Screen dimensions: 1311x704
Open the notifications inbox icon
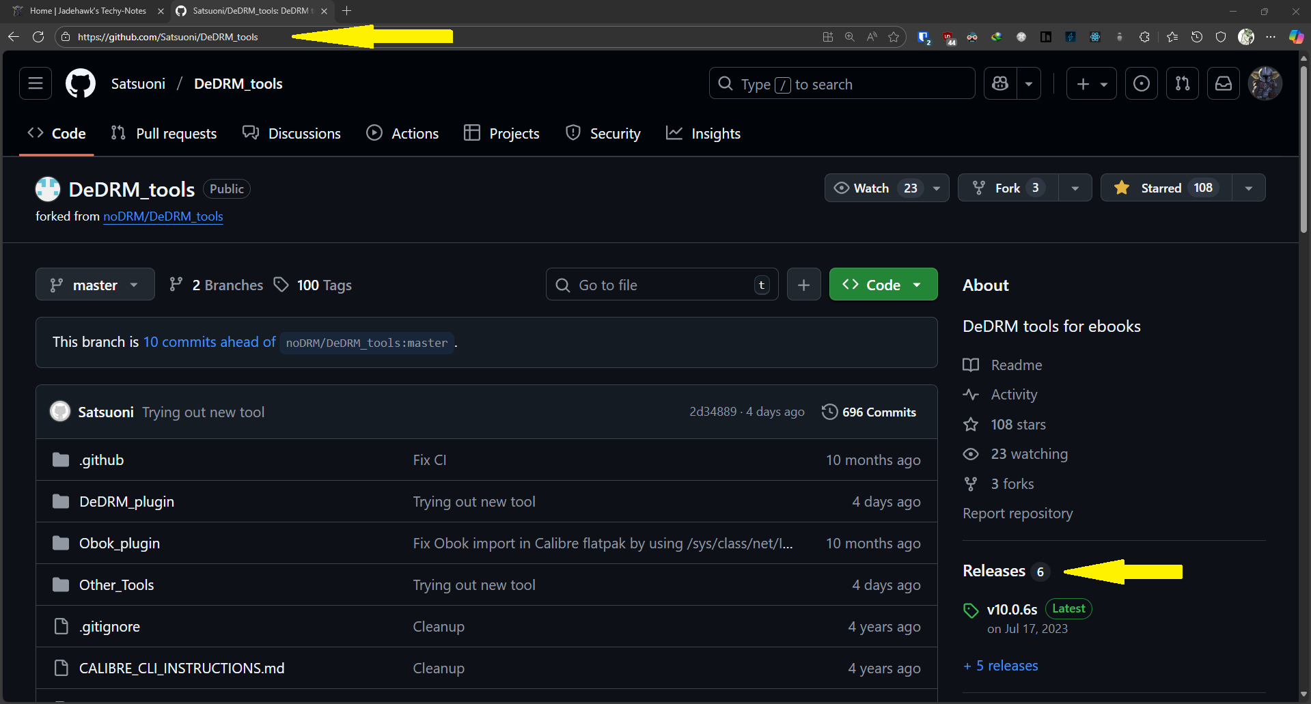click(x=1223, y=84)
